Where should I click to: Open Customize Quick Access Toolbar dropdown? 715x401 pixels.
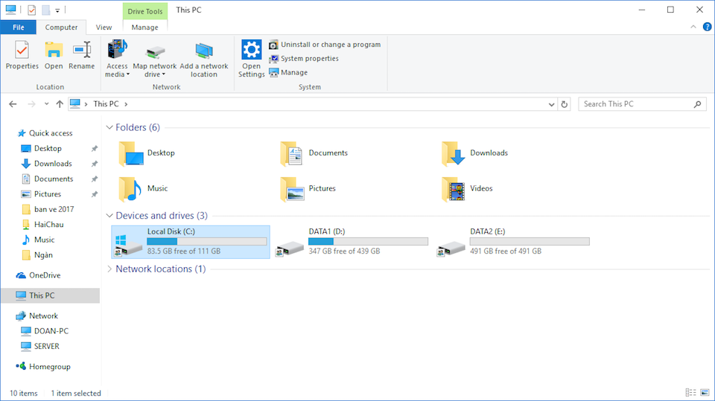tap(57, 10)
